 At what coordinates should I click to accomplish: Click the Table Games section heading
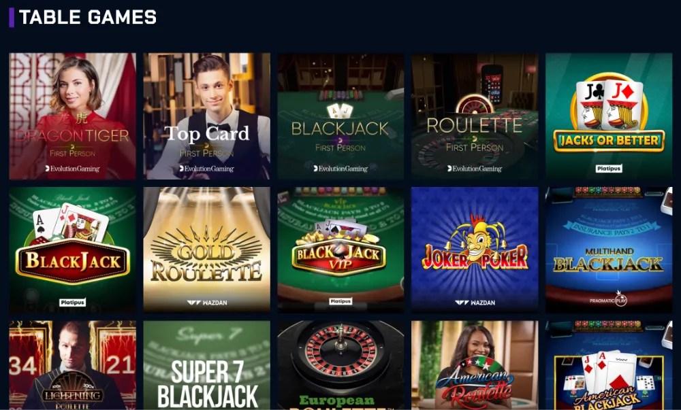(88, 17)
